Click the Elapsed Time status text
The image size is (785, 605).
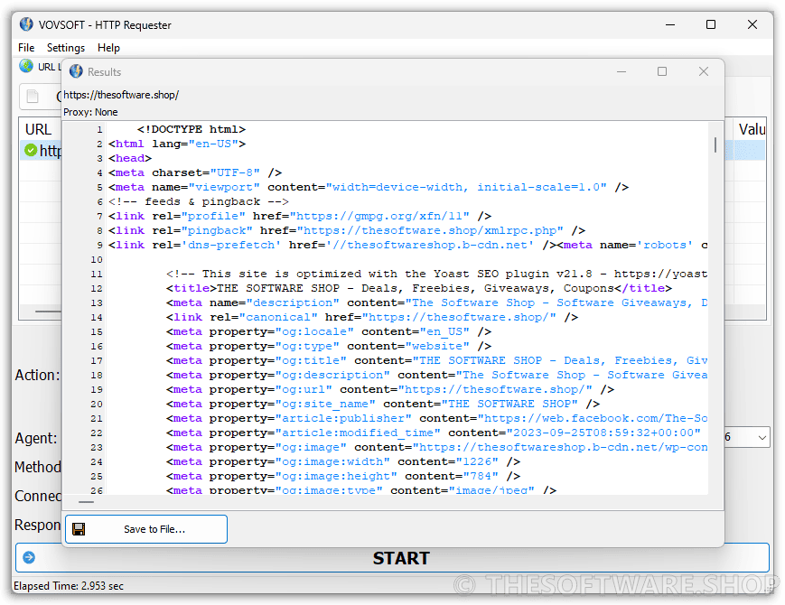69,585
